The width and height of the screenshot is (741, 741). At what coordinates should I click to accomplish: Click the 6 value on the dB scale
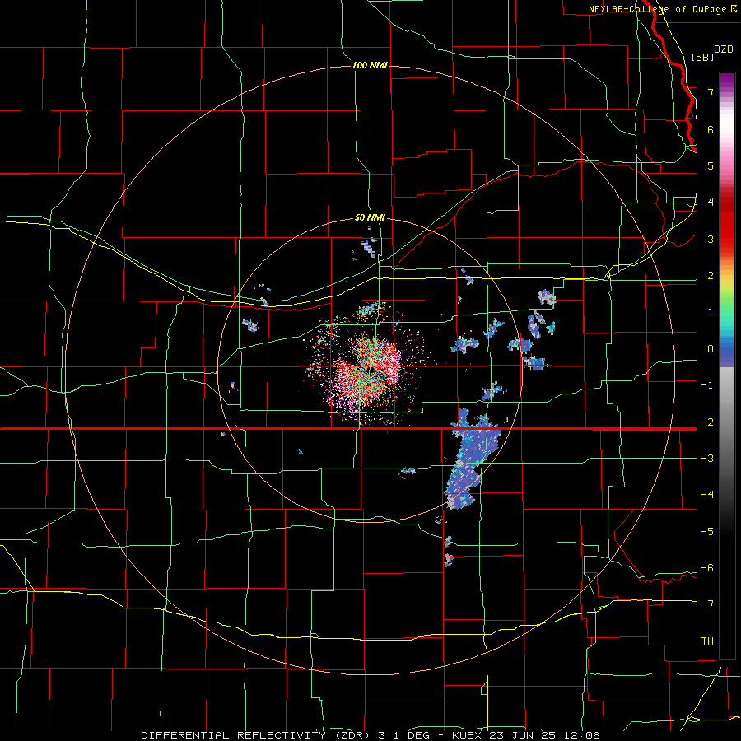[x=711, y=129]
